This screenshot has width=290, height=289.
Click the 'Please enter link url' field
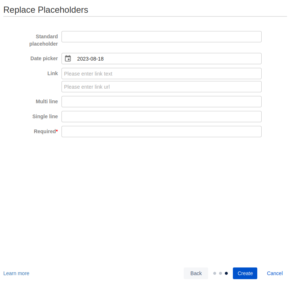tap(162, 86)
